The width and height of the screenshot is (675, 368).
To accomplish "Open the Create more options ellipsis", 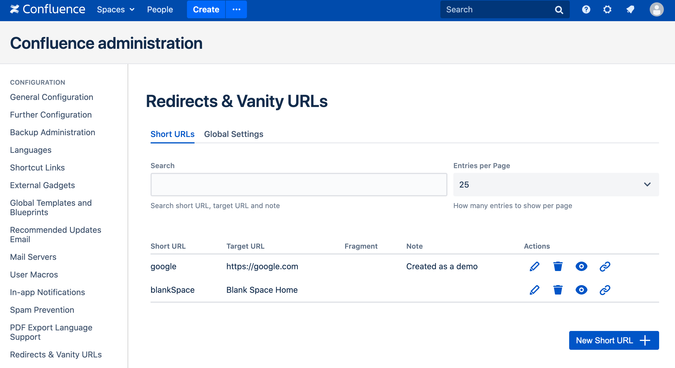I will click(x=236, y=10).
